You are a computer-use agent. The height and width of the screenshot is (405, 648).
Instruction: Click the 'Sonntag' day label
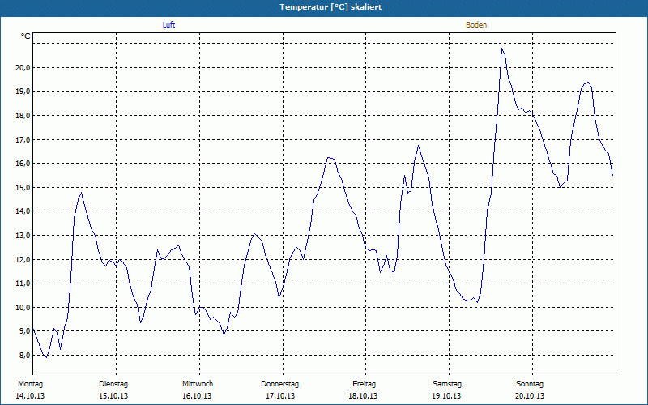[x=530, y=384]
